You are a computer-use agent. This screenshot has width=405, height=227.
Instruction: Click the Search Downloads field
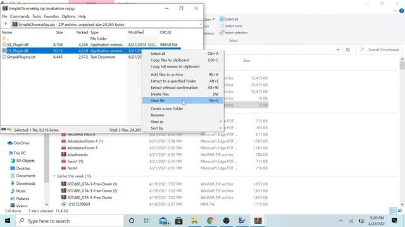coord(378,50)
